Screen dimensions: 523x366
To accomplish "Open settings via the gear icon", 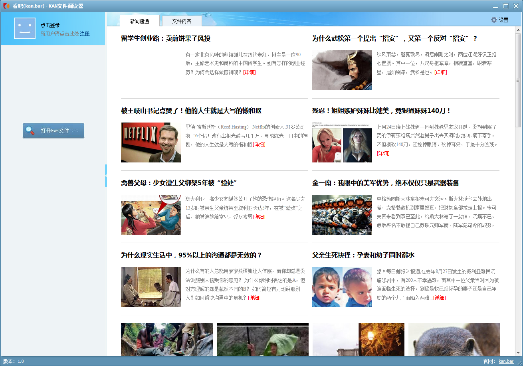I will pyautogui.click(x=494, y=20).
